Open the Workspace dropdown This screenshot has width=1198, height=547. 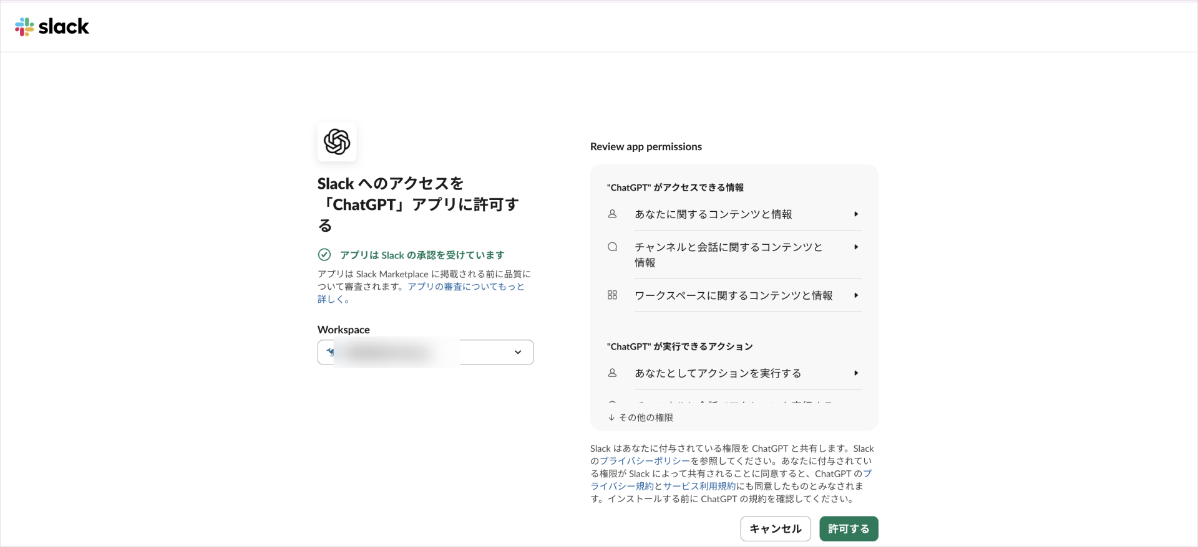click(426, 352)
